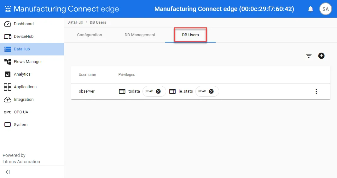Go to Dashboard in sidebar
This screenshot has height=178, width=337.
[32, 24]
